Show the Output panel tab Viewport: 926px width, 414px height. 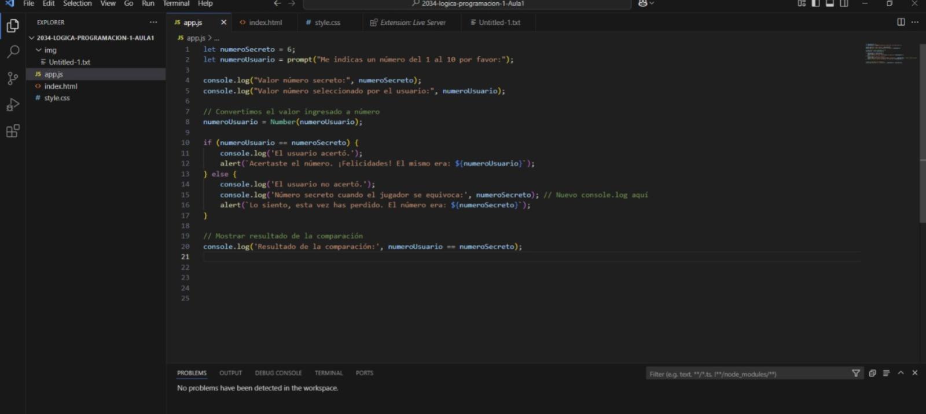coord(230,373)
